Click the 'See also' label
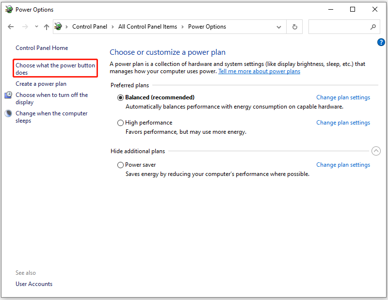388x300 pixels. point(26,273)
